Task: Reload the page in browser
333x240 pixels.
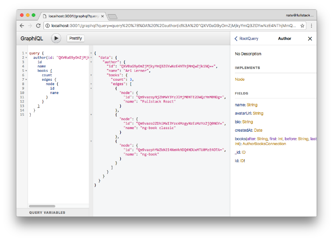Action: click(38, 26)
